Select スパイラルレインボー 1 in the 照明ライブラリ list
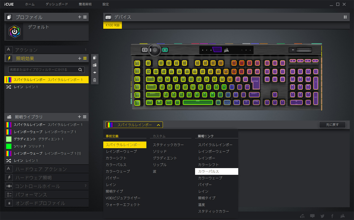Image resolution: width=354 pixels, height=220 pixels. tap(46, 125)
